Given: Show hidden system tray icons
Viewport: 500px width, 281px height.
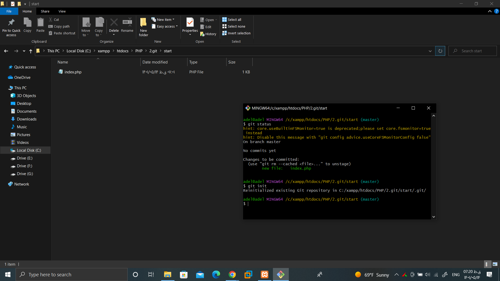Looking at the screenshot, I should pos(396,274).
